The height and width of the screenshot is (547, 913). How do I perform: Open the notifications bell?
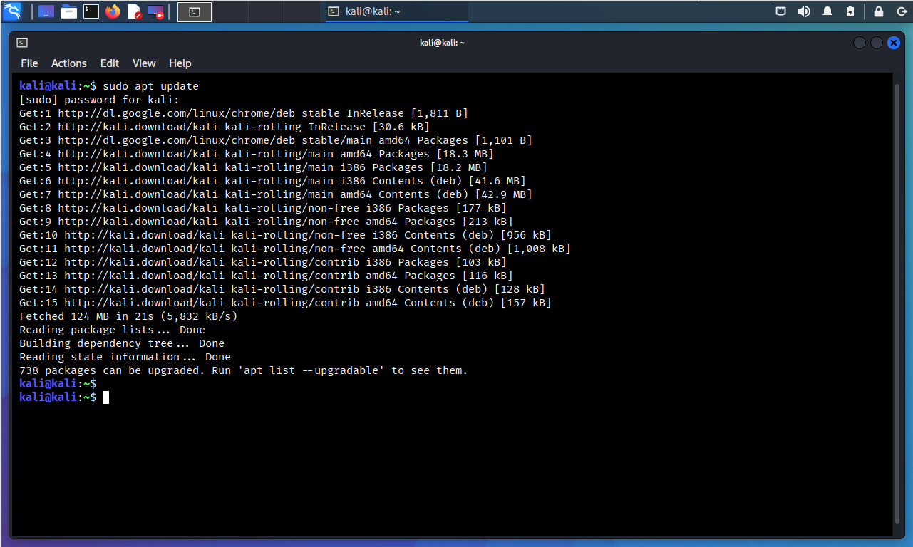827,11
